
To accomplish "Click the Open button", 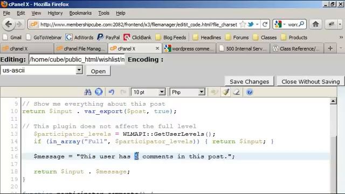I will coord(98,71).
